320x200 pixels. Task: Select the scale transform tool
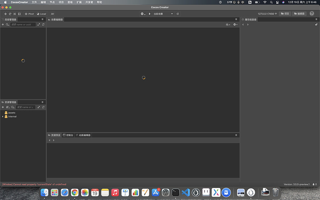pos(15,14)
